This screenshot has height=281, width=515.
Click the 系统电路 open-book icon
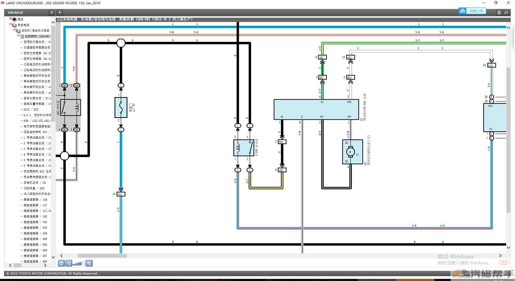14,25
